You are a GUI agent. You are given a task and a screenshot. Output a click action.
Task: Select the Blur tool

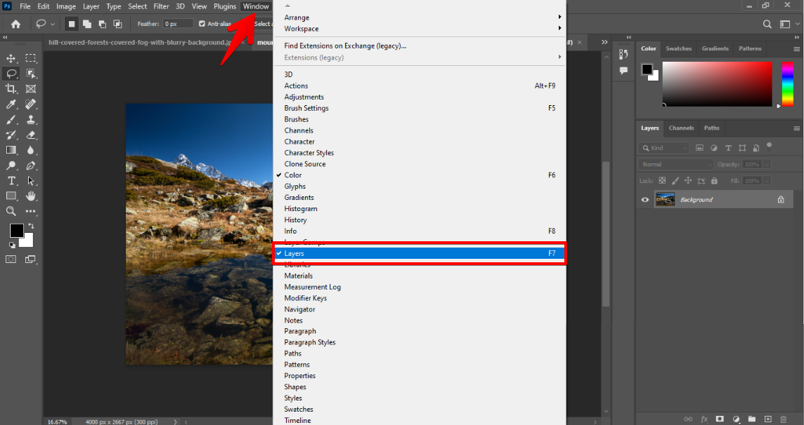[31, 150]
